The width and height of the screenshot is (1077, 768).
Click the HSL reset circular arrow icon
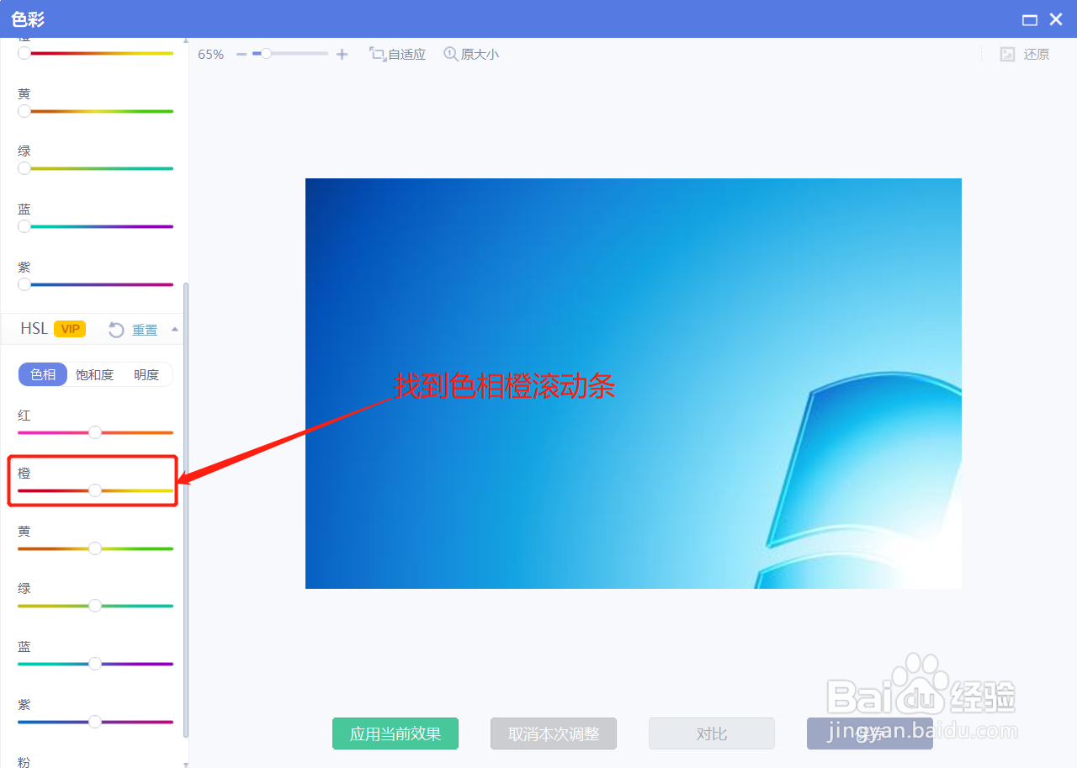117,330
